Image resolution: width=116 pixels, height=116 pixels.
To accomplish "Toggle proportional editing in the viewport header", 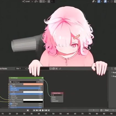I will [49, 1].
